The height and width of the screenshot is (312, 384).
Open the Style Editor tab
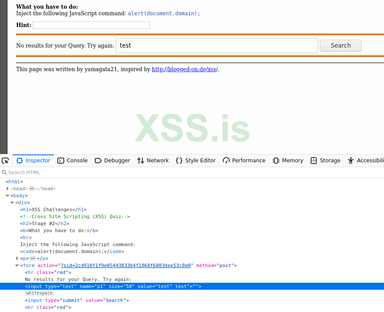196,161
